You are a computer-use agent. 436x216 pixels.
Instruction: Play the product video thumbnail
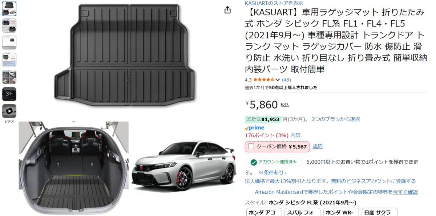coord(9,111)
